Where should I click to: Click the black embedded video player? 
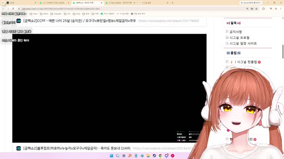pyautogui.click(x=110, y=88)
